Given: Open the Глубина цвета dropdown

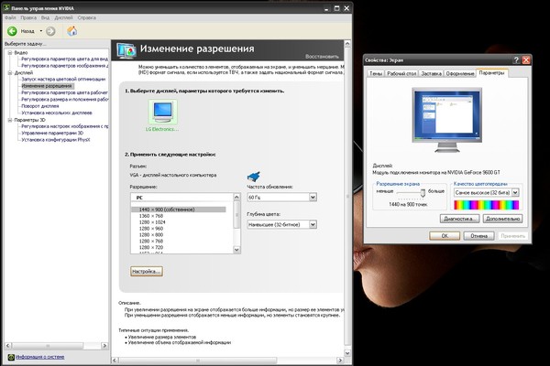Looking at the screenshot, I should click(x=282, y=224).
